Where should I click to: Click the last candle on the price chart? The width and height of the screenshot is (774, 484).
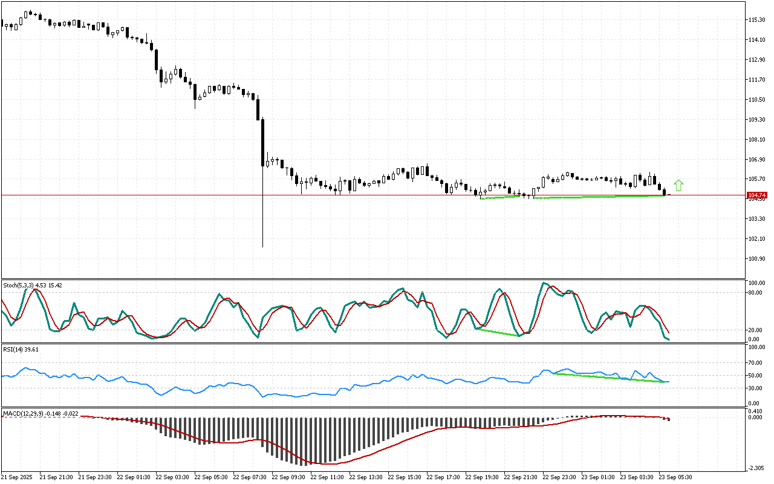click(x=665, y=192)
